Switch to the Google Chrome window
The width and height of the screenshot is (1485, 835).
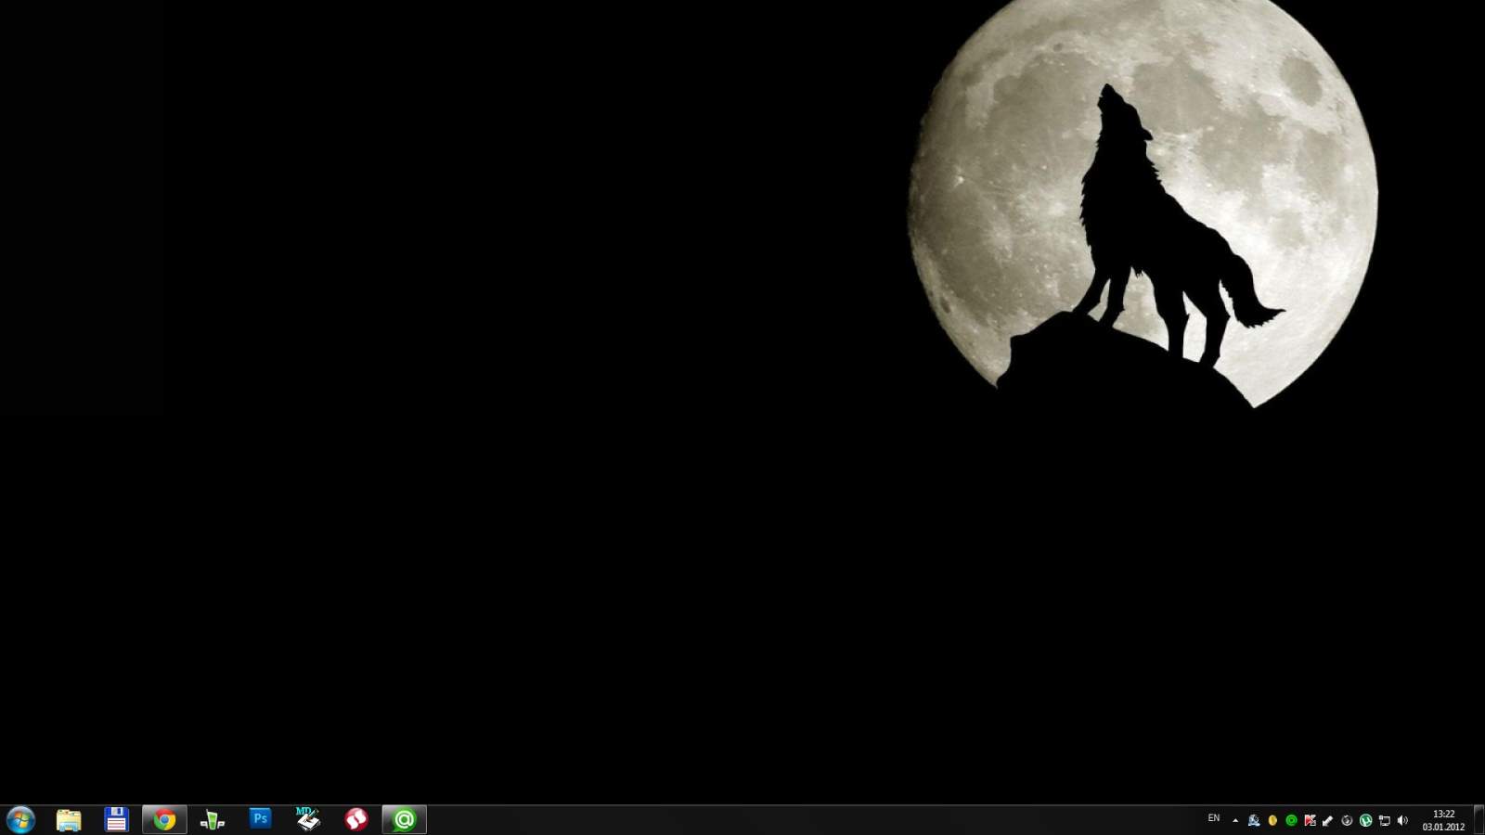(164, 819)
